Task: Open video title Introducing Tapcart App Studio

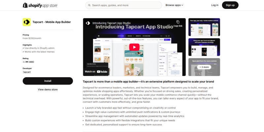Action: (x=112, y=23)
